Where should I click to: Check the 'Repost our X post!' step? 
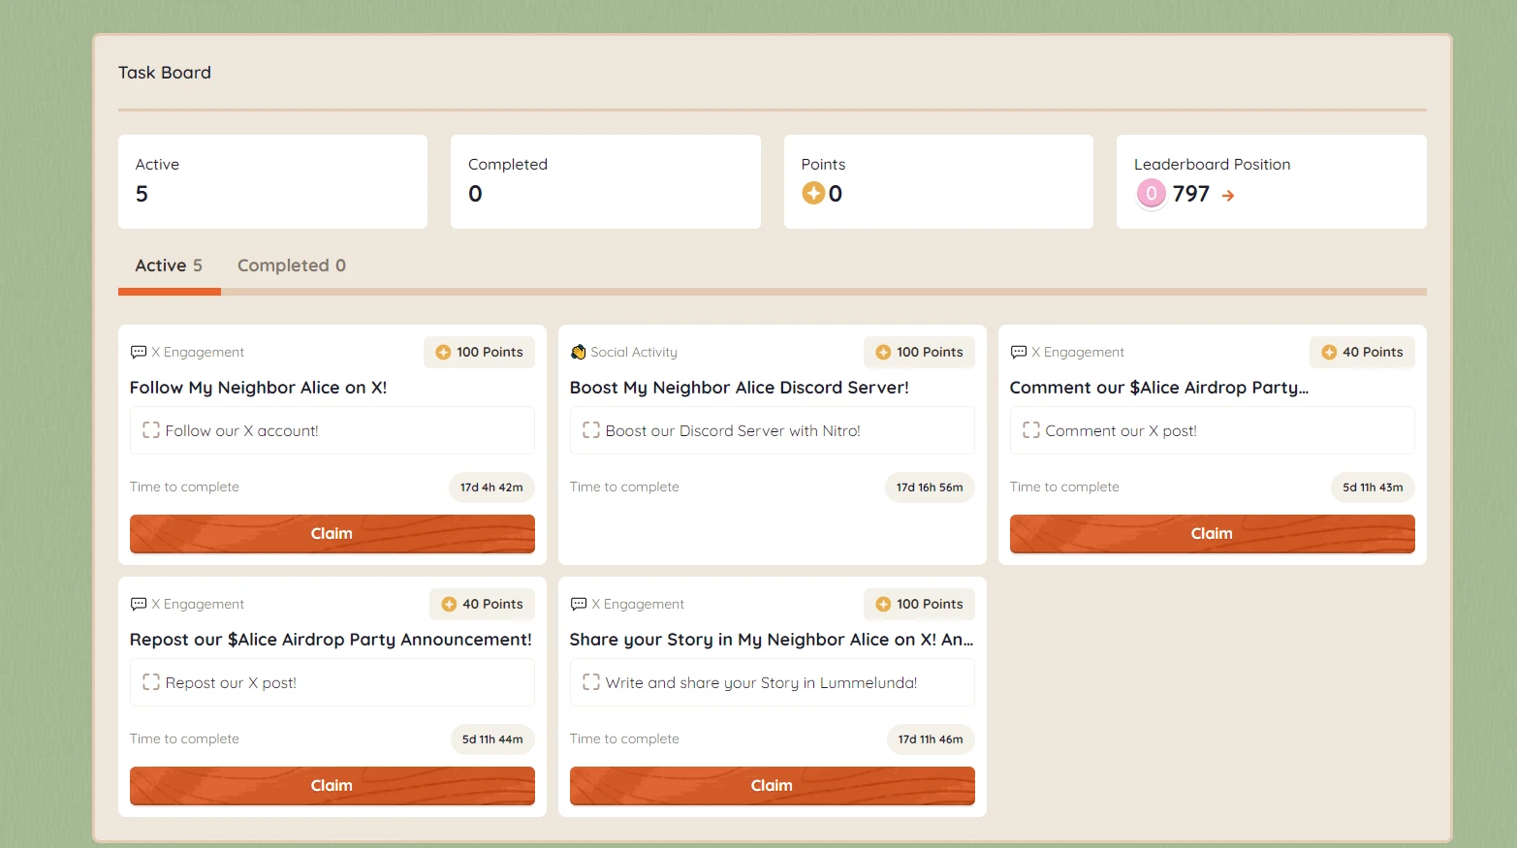tap(151, 682)
